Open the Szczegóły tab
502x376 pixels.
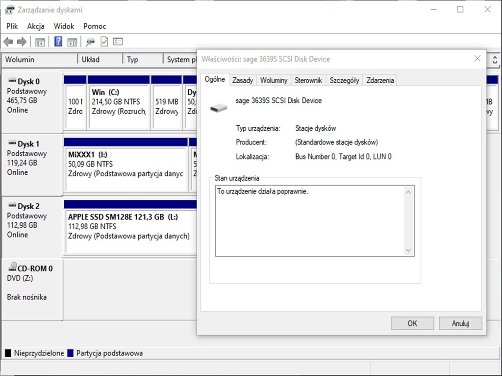[x=344, y=80]
